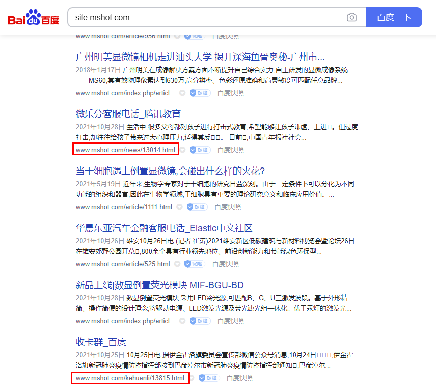Open result 新品上线|数显倒置荧光模块 MIF-BGU-BD
Viewport: 436px width, 391px height.
pyautogui.click(x=159, y=285)
